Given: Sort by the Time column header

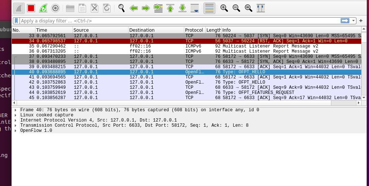Looking at the screenshot, I should [54, 30].
